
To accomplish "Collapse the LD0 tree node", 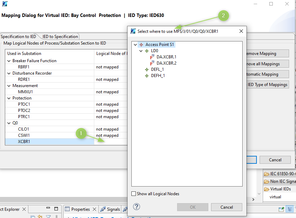I will 141,51.
